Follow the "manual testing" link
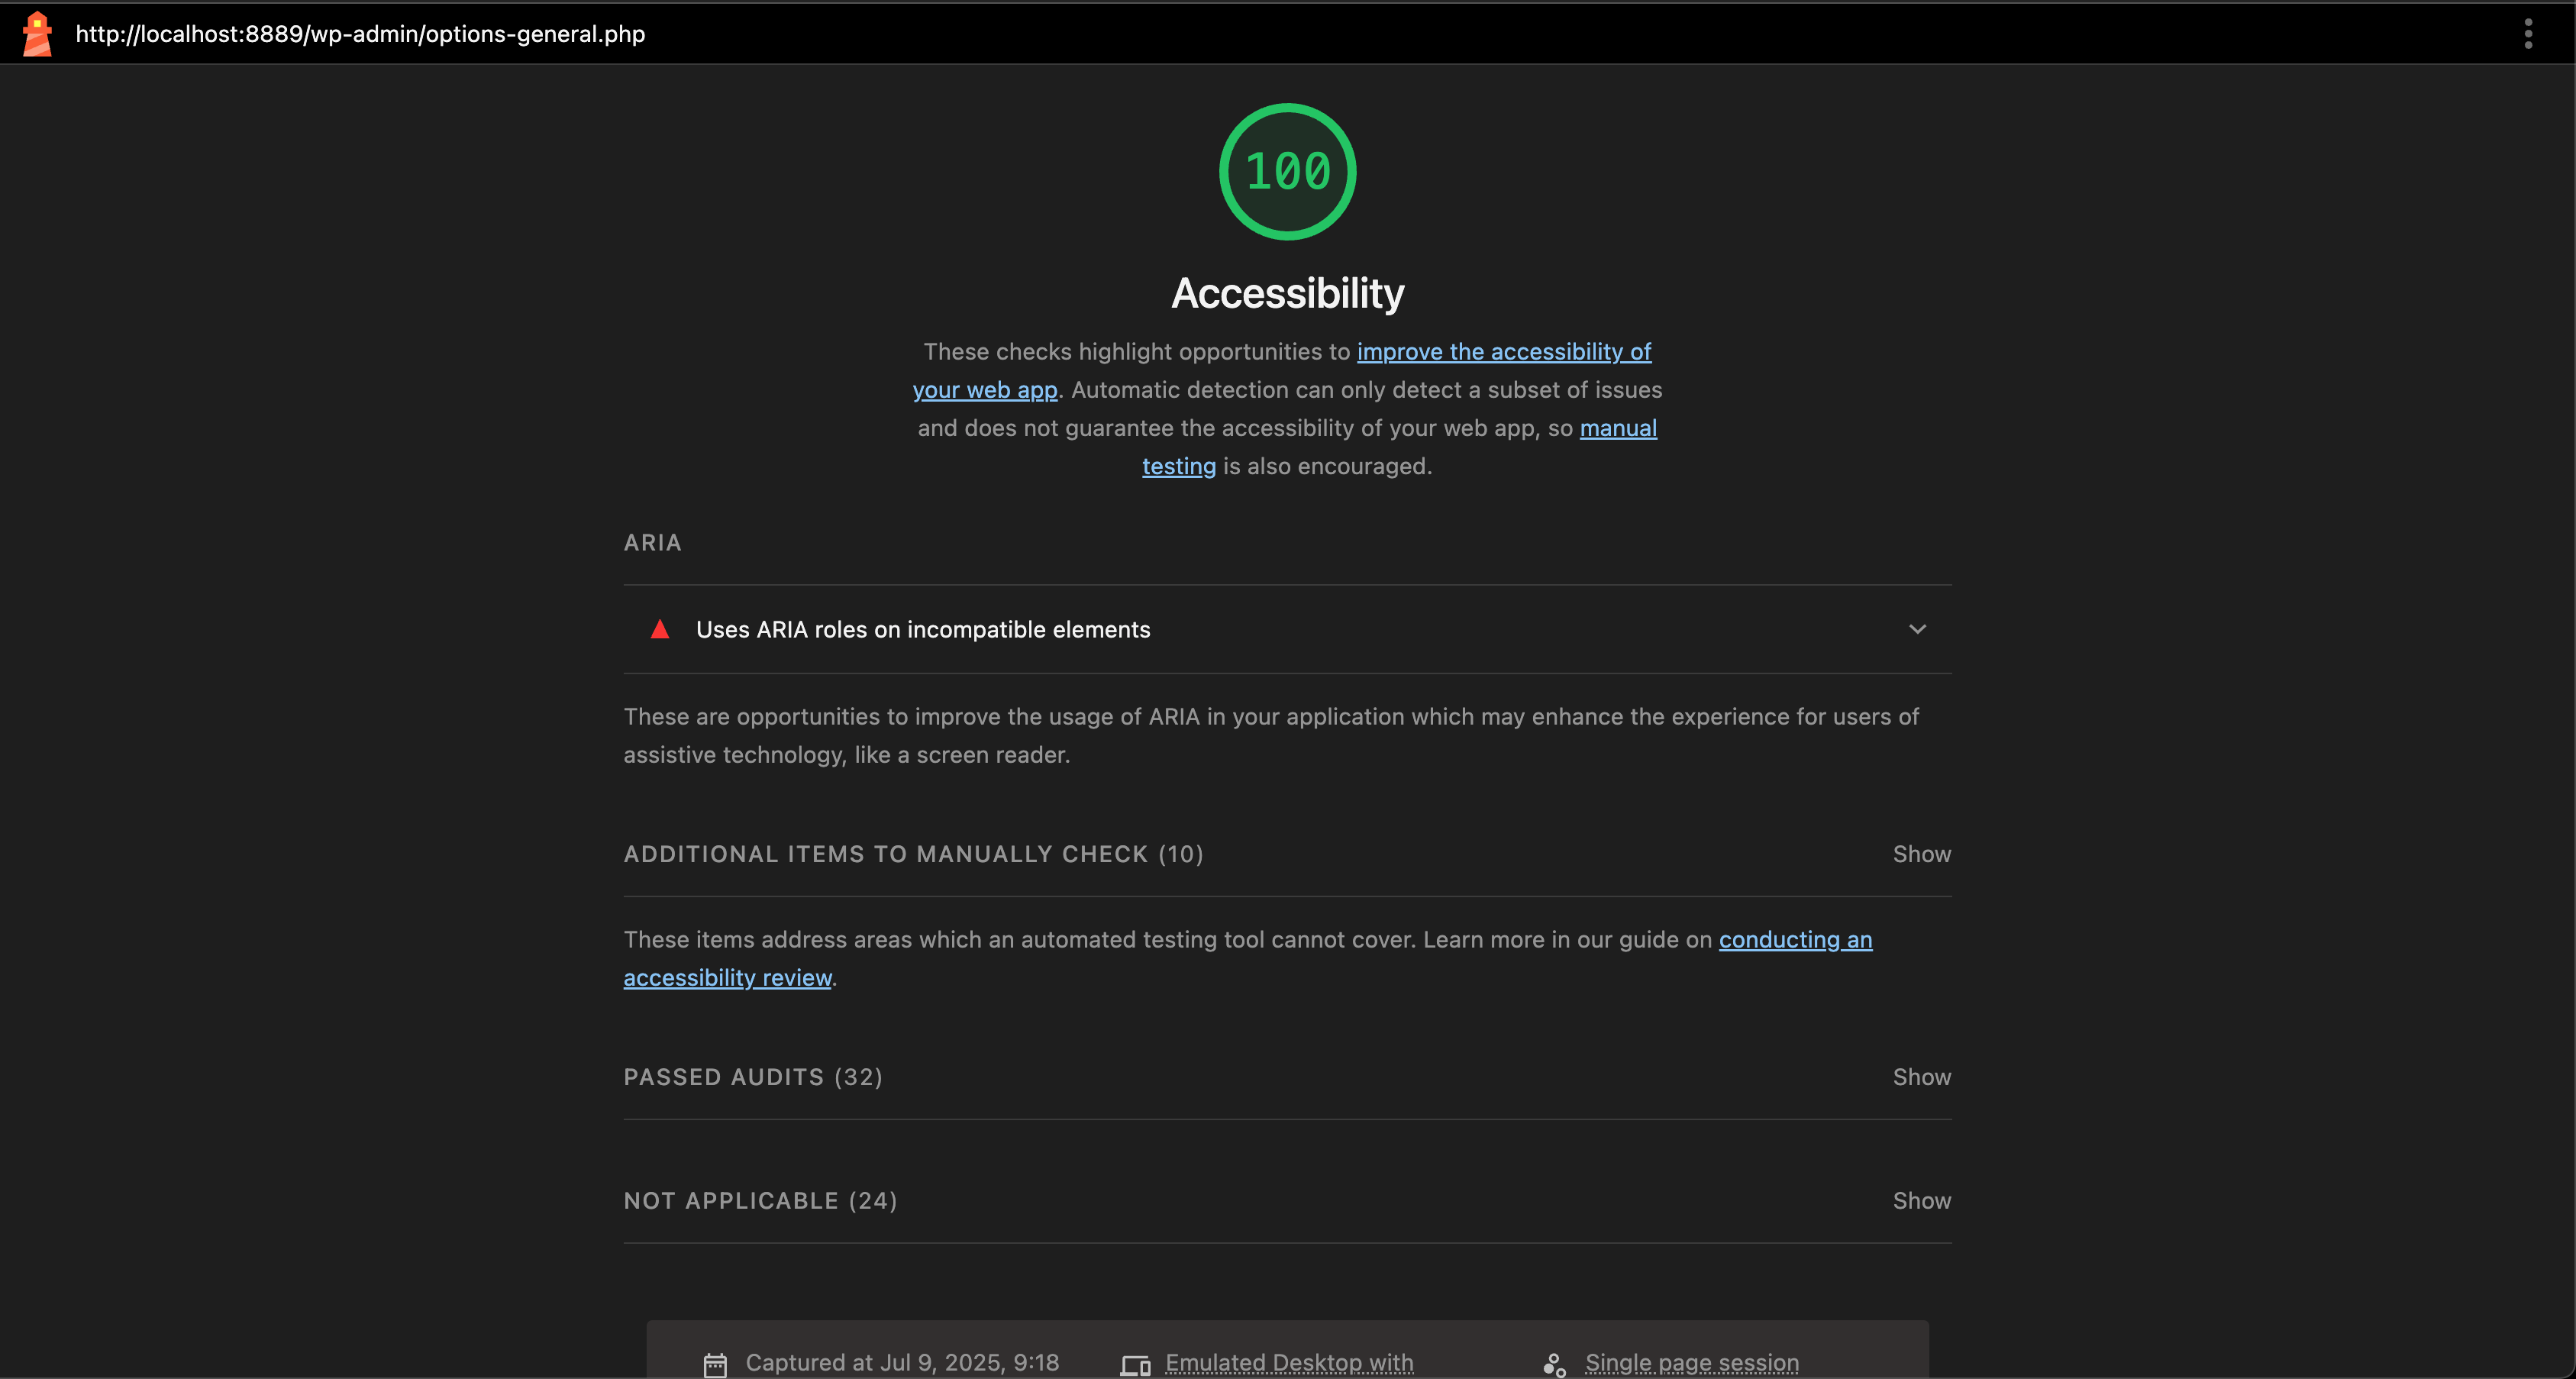 1617,428
